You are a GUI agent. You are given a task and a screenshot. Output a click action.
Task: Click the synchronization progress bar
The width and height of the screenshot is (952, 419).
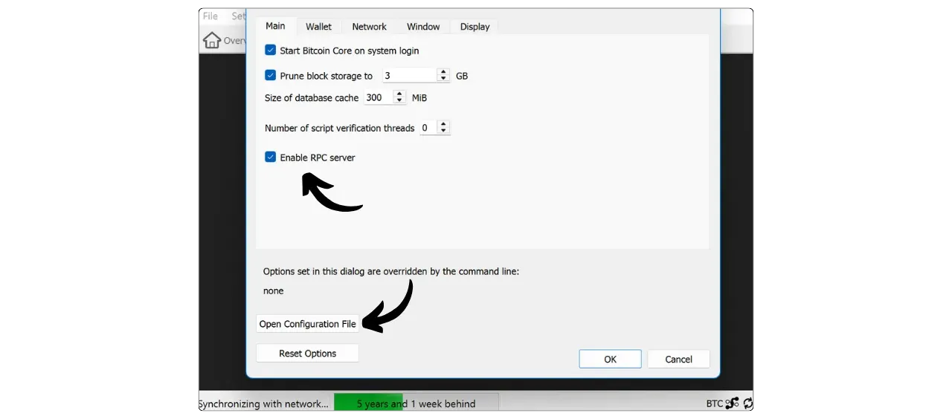point(416,403)
